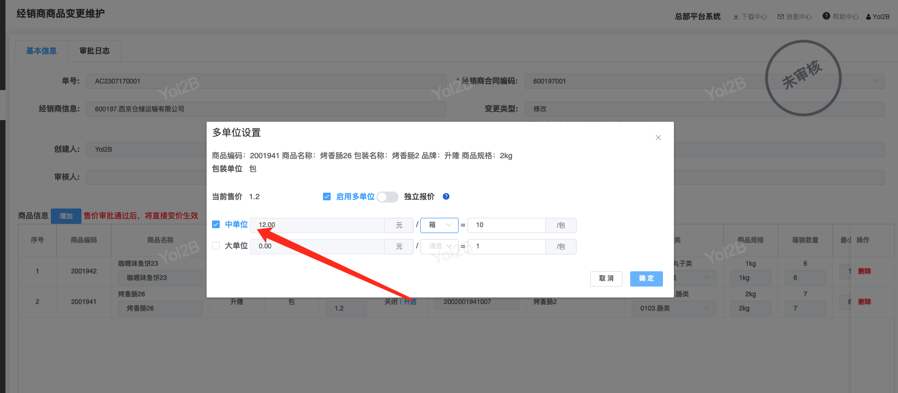Click the blue help icon beside 独立报价

446,196
